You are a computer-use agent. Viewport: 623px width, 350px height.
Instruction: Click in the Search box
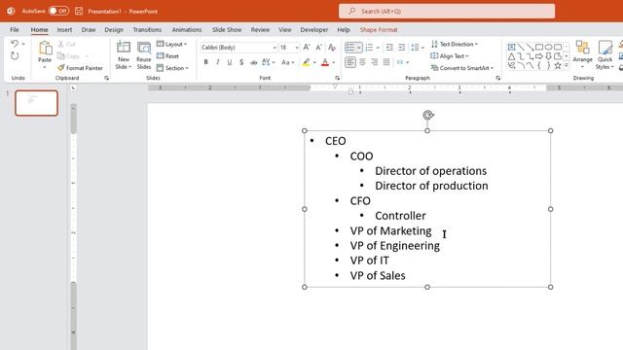click(447, 11)
